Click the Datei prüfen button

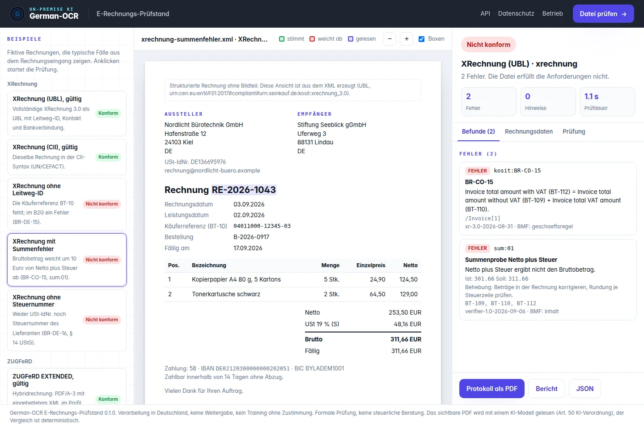pyautogui.click(x=603, y=14)
